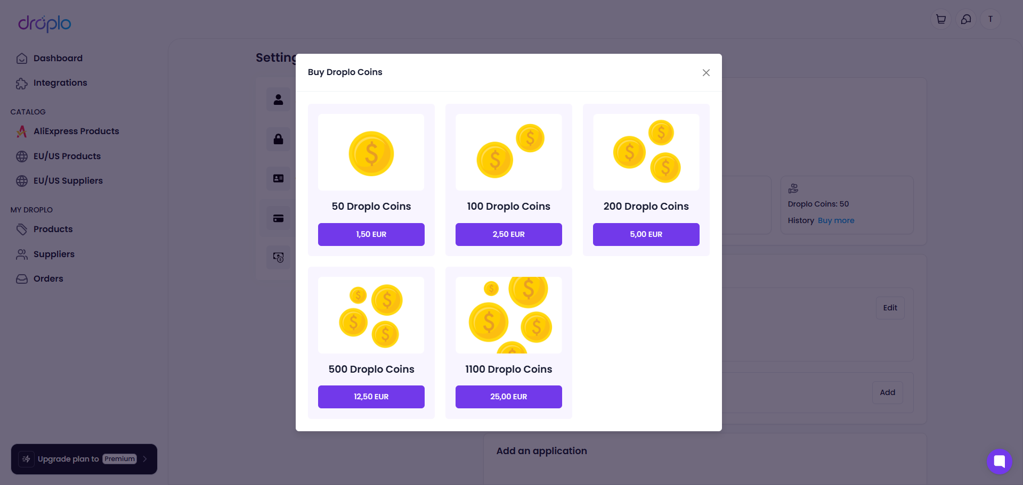Open the shopping cart icon

tap(941, 19)
